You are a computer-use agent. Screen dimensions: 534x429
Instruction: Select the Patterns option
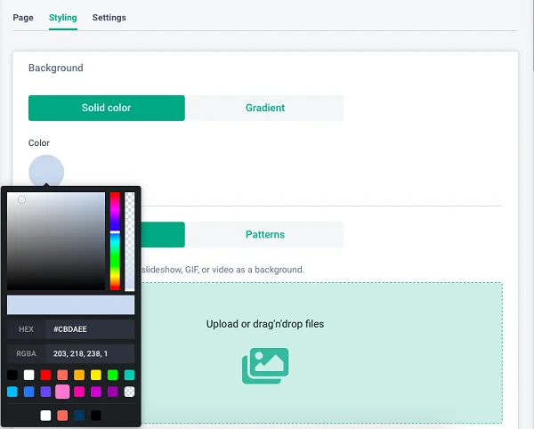pos(265,235)
